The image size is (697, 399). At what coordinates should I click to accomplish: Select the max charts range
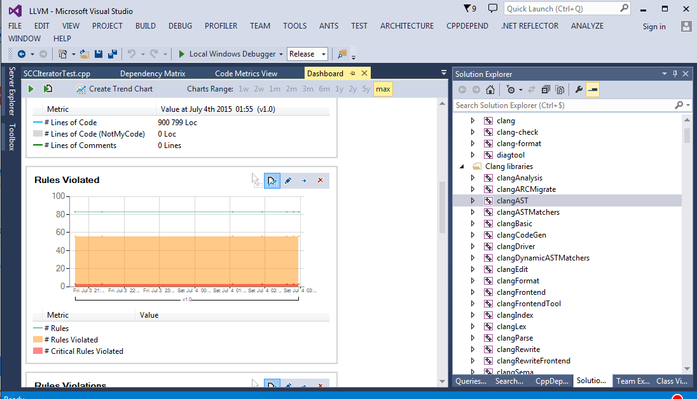[383, 89]
